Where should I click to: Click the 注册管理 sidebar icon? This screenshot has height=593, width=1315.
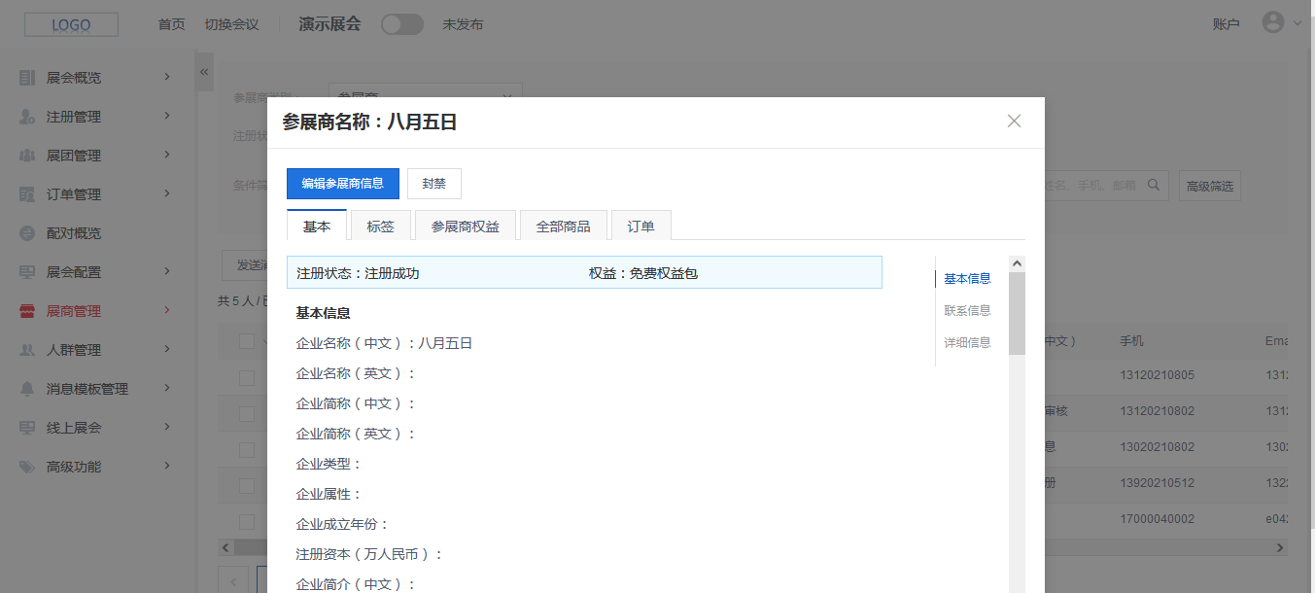(x=27, y=117)
